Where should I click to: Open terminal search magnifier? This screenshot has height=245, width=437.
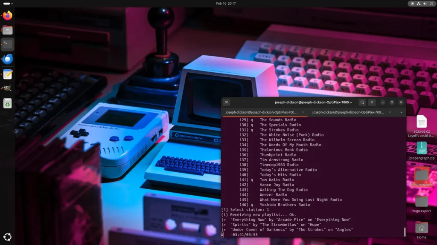(362, 102)
